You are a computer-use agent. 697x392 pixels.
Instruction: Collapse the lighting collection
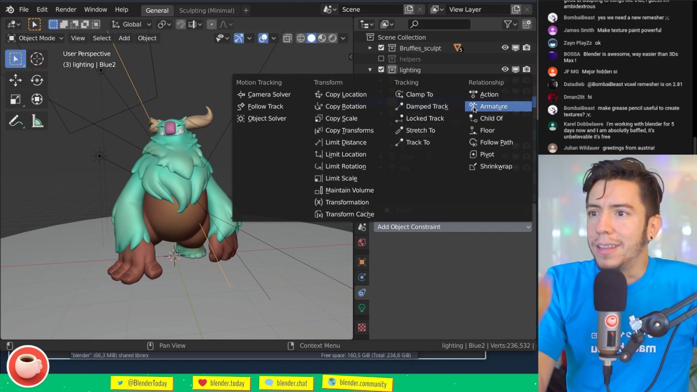pyautogui.click(x=370, y=70)
